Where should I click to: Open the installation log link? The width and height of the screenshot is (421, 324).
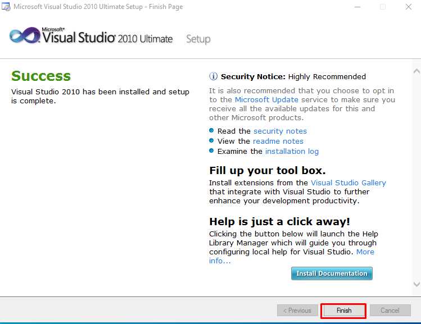pos(292,152)
